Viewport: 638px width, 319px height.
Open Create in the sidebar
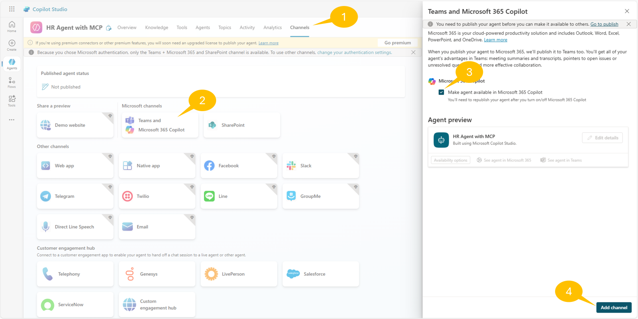pos(12,45)
